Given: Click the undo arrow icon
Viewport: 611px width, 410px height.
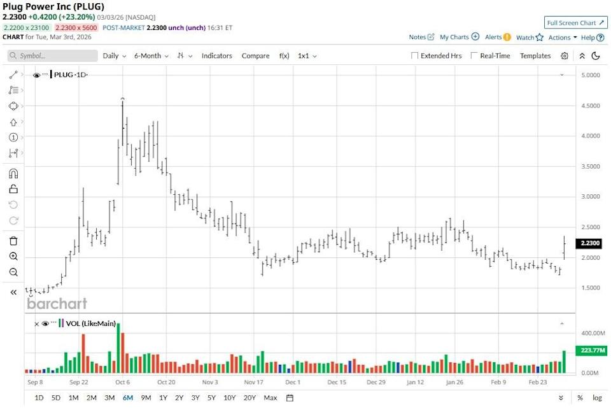Looking at the screenshot, I should click(13, 204).
